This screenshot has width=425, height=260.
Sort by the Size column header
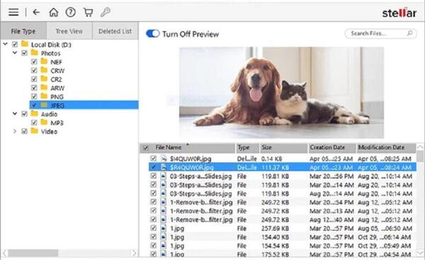click(x=284, y=148)
